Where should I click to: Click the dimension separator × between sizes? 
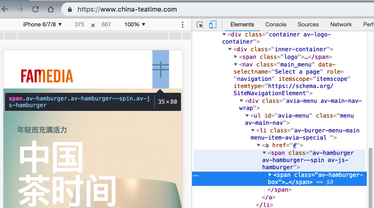(93, 25)
